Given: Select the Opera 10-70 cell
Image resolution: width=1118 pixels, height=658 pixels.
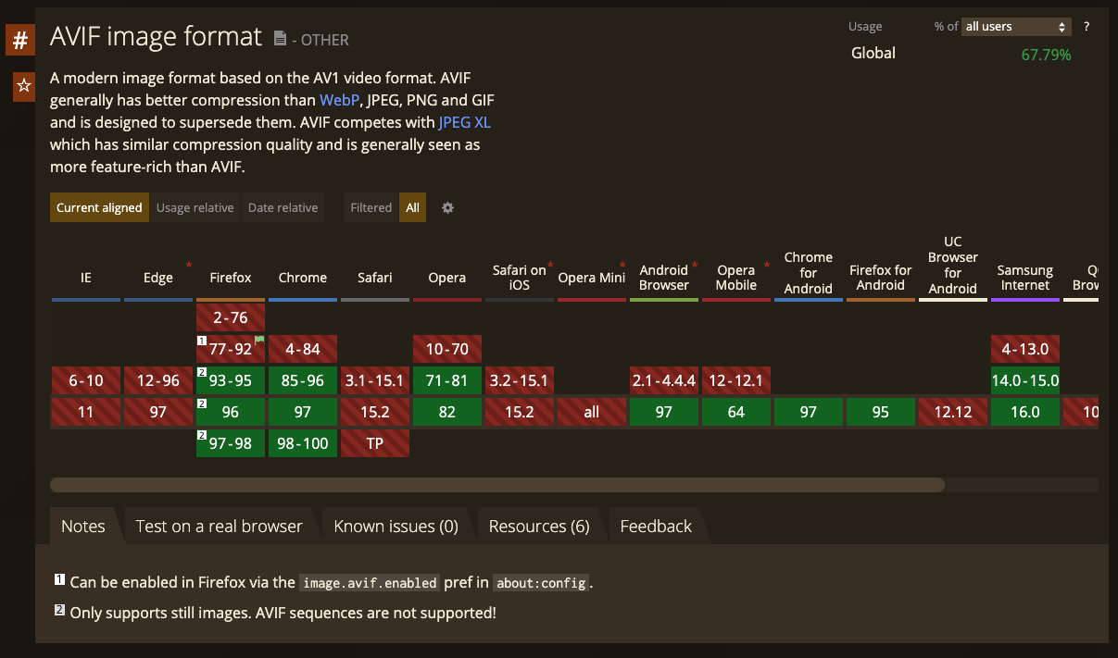Looking at the screenshot, I should point(447,350).
